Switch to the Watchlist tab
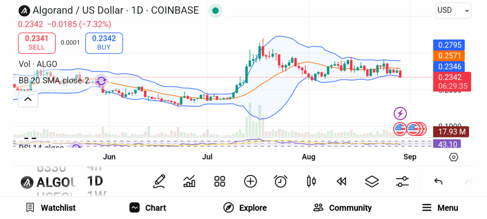487x219 pixels. (50, 208)
